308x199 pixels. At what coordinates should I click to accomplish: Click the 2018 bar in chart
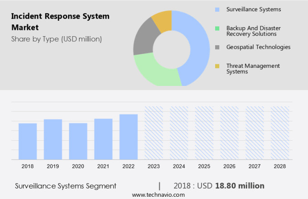[x=28, y=141]
